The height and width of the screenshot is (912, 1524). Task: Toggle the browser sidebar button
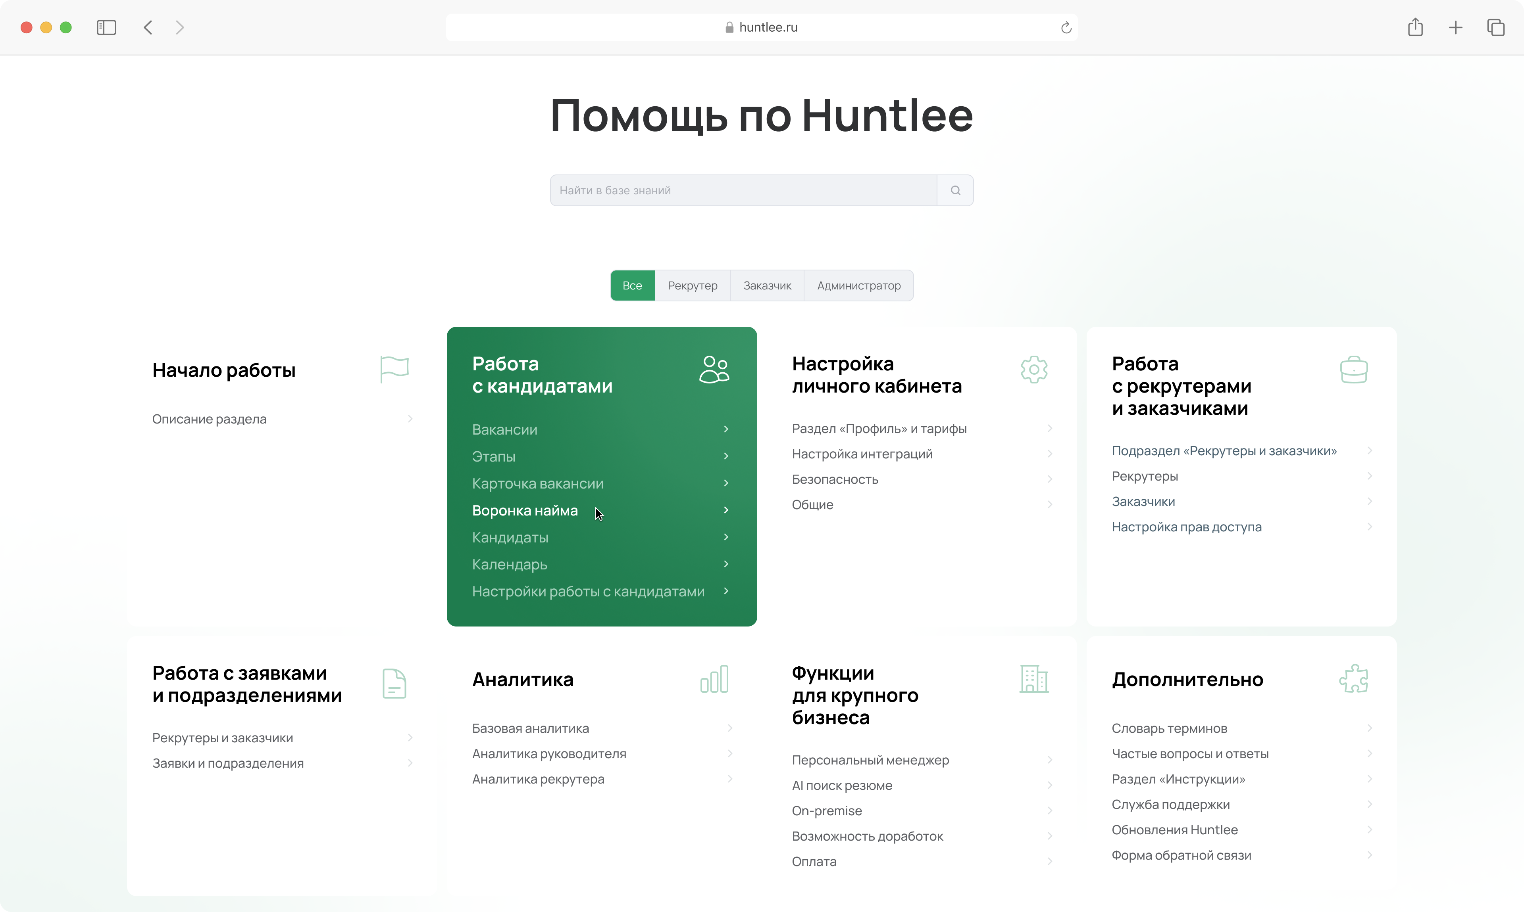(x=106, y=28)
